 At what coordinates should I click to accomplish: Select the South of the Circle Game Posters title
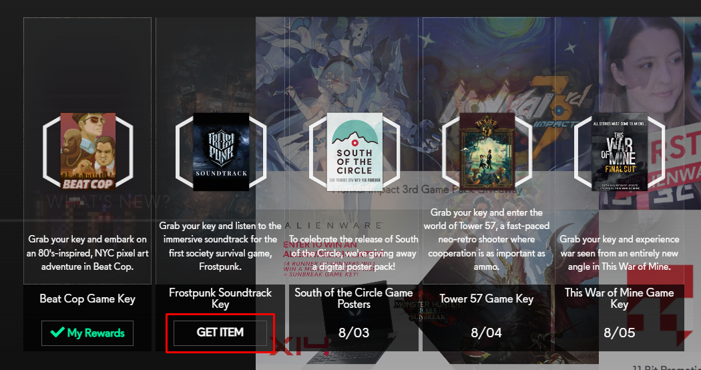[354, 298]
